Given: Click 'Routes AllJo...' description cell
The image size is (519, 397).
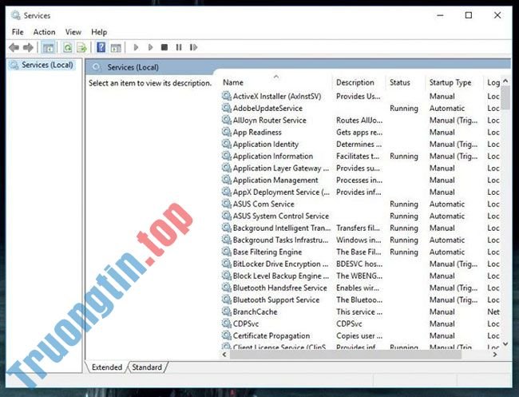Looking at the screenshot, I should [x=359, y=120].
